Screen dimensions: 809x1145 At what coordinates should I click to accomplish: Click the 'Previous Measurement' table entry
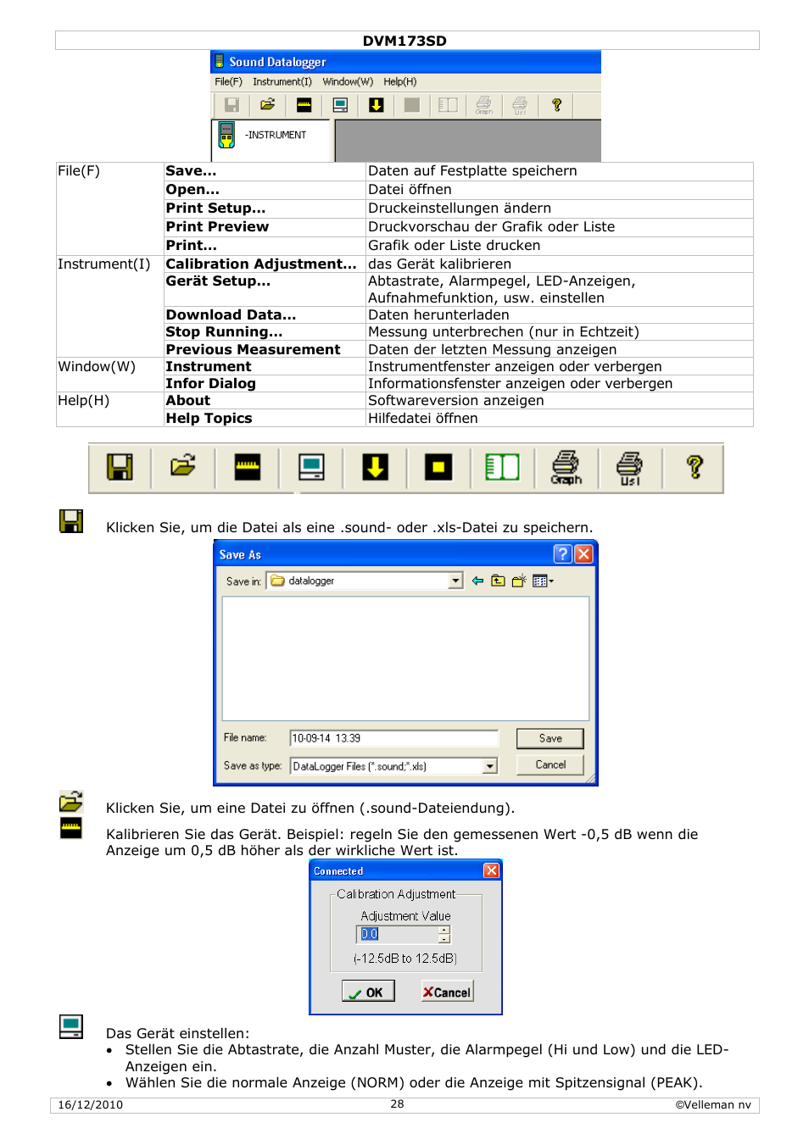click(x=253, y=349)
